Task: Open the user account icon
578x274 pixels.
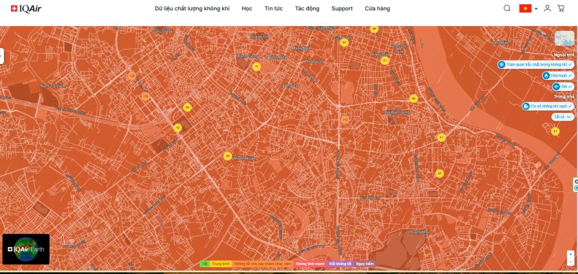Action: [548, 8]
